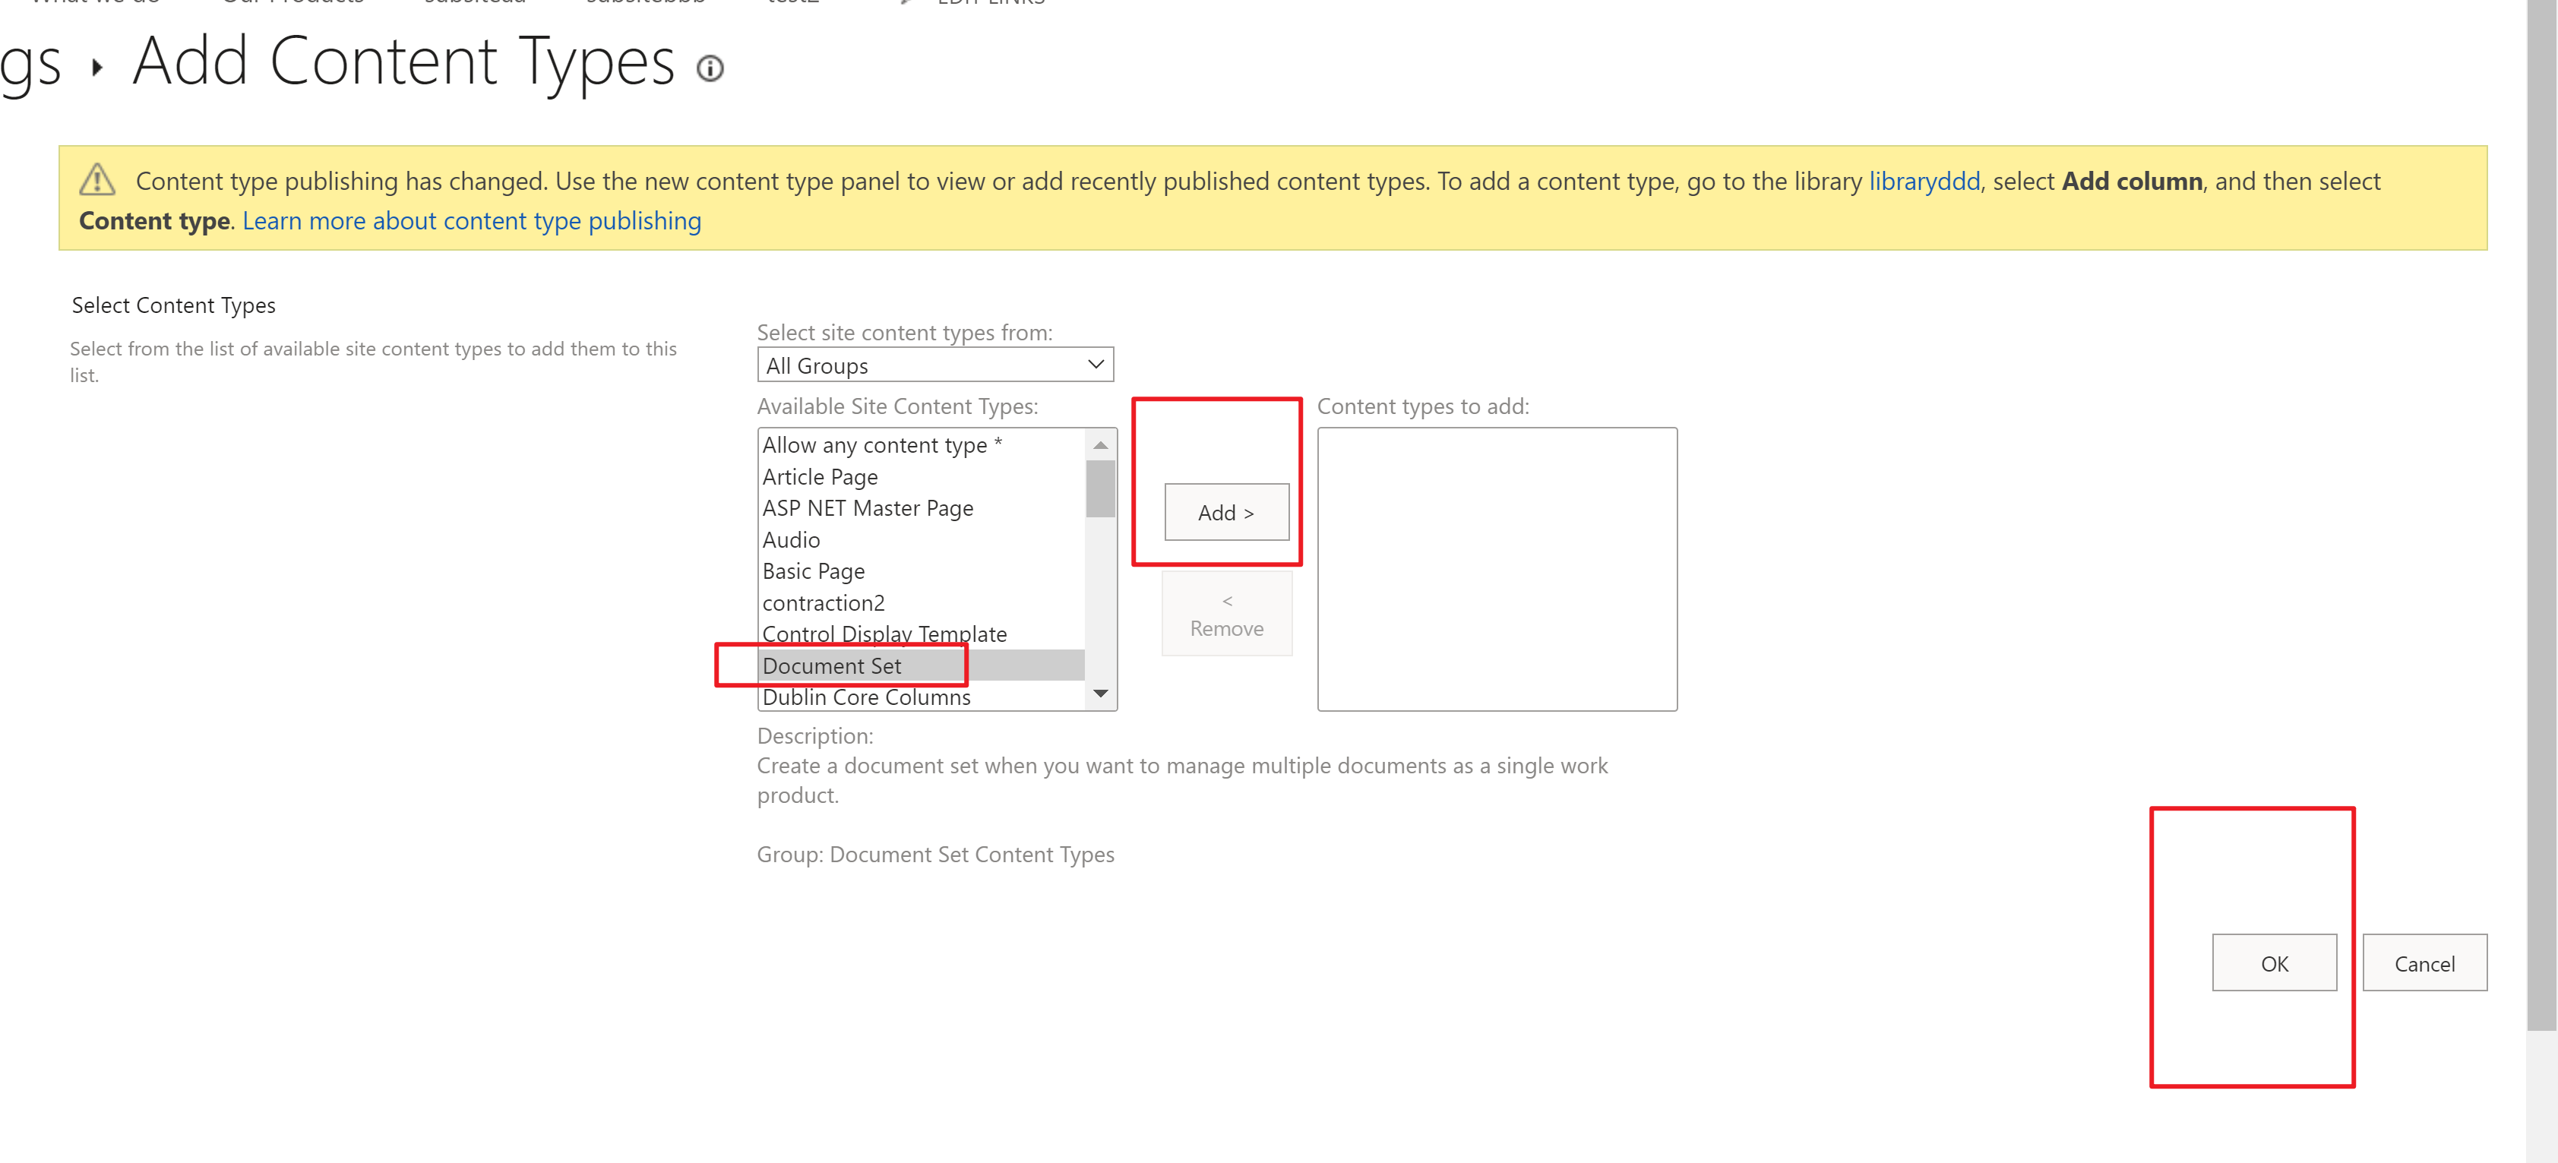Click the available types list scrollbar thumb
Image resolution: width=2558 pixels, height=1163 pixels.
pyautogui.click(x=1100, y=488)
